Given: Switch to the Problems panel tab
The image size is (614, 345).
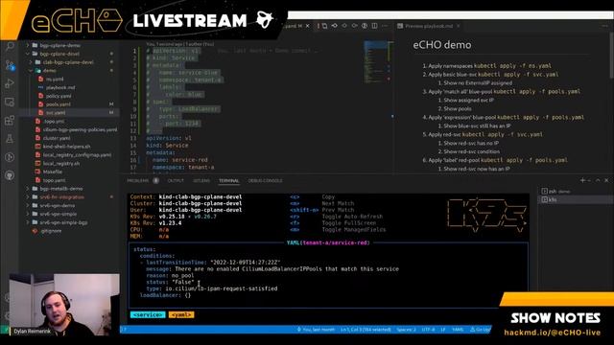Looking at the screenshot, I should (x=143, y=181).
